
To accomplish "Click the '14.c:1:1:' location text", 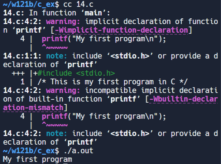I will [x=22, y=56].
